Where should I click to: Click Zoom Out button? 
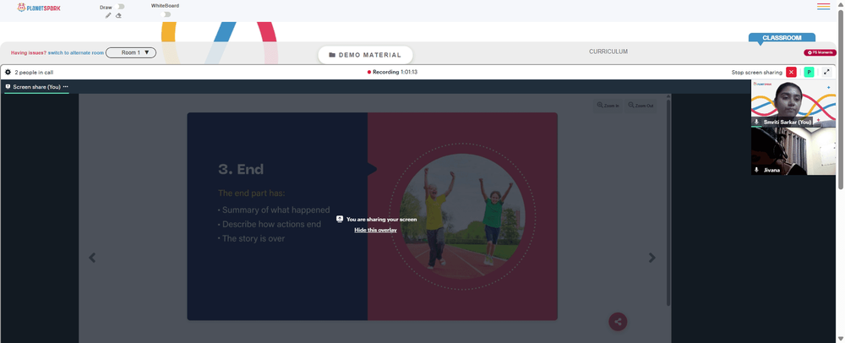tap(641, 106)
